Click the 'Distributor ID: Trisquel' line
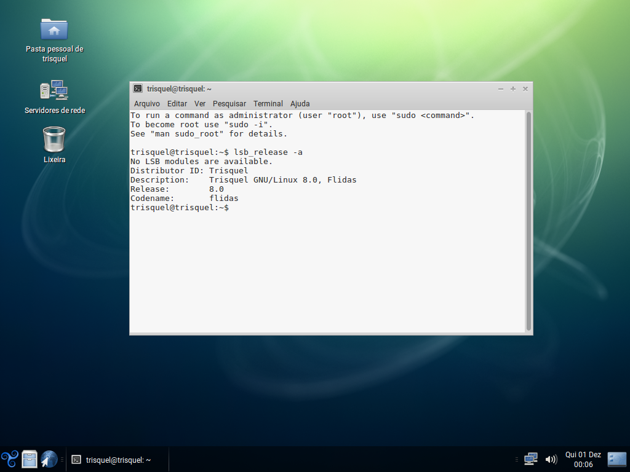 pos(189,171)
